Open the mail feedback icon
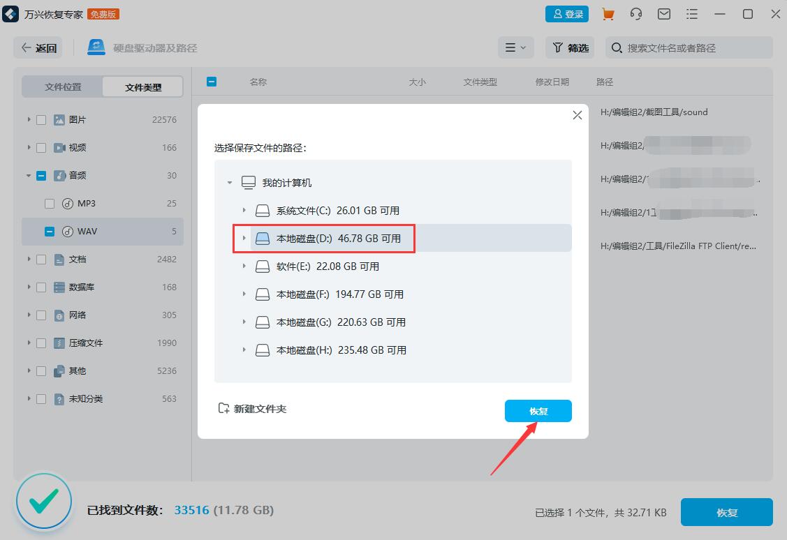Viewport: 787px width, 540px height. 664,14
